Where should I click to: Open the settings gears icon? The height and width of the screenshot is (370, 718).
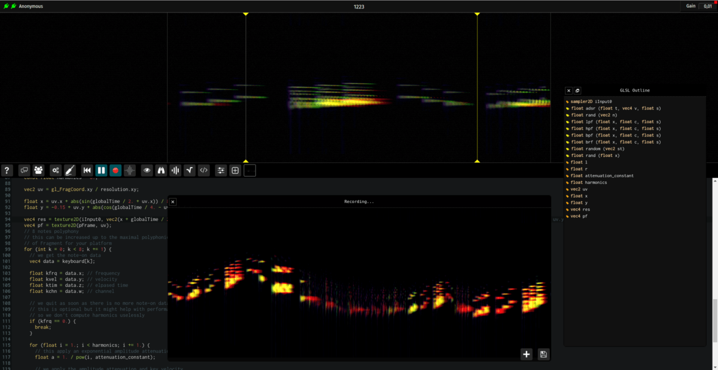55,171
